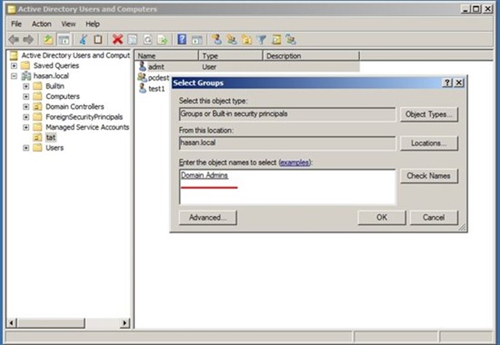This screenshot has height=345, width=500.
Task: Click the Filter funnel toolbar icon
Action: pos(261,39)
